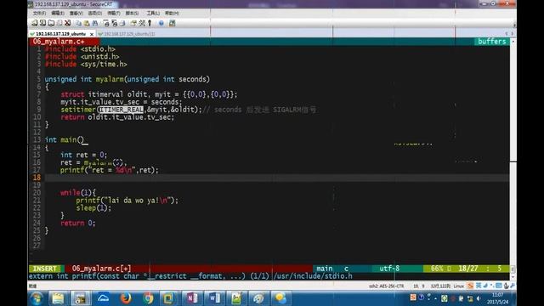Click the taskbar clock showing 11:07
This screenshot has height=306, width=544.
498,298
